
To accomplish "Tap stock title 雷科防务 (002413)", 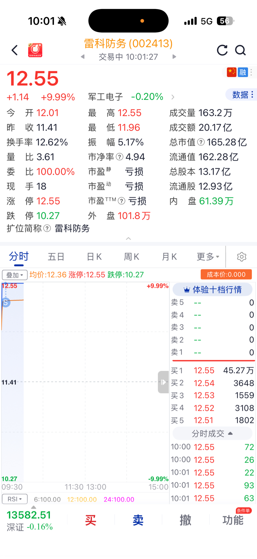I will 128,44.
